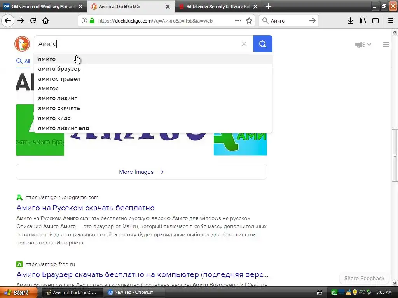Viewport: 398px width, 298px height.
Task: Submit the toolbar search with arrow
Action: coord(312,21)
